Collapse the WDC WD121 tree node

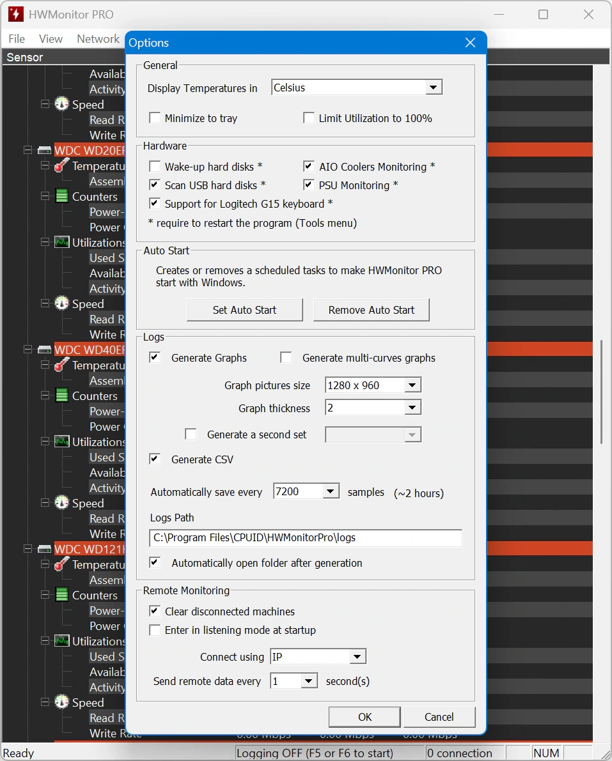(27, 550)
